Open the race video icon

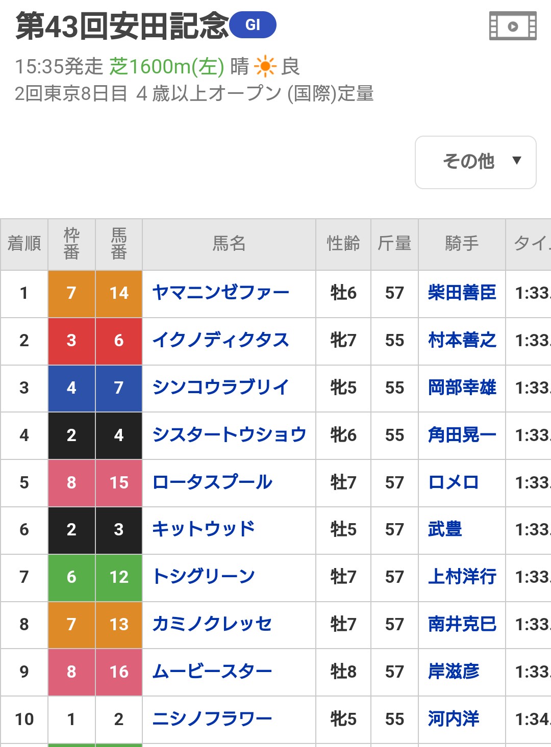(513, 26)
